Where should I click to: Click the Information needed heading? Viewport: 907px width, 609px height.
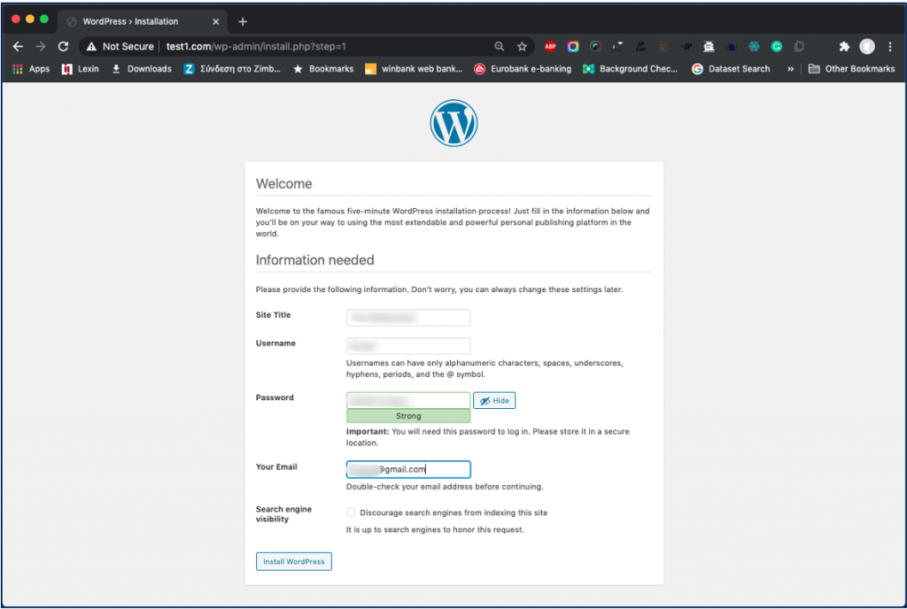coord(314,260)
